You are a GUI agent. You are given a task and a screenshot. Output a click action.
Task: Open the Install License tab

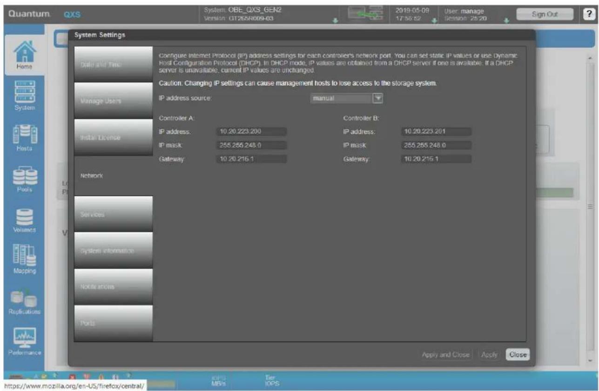click(113, 137)
